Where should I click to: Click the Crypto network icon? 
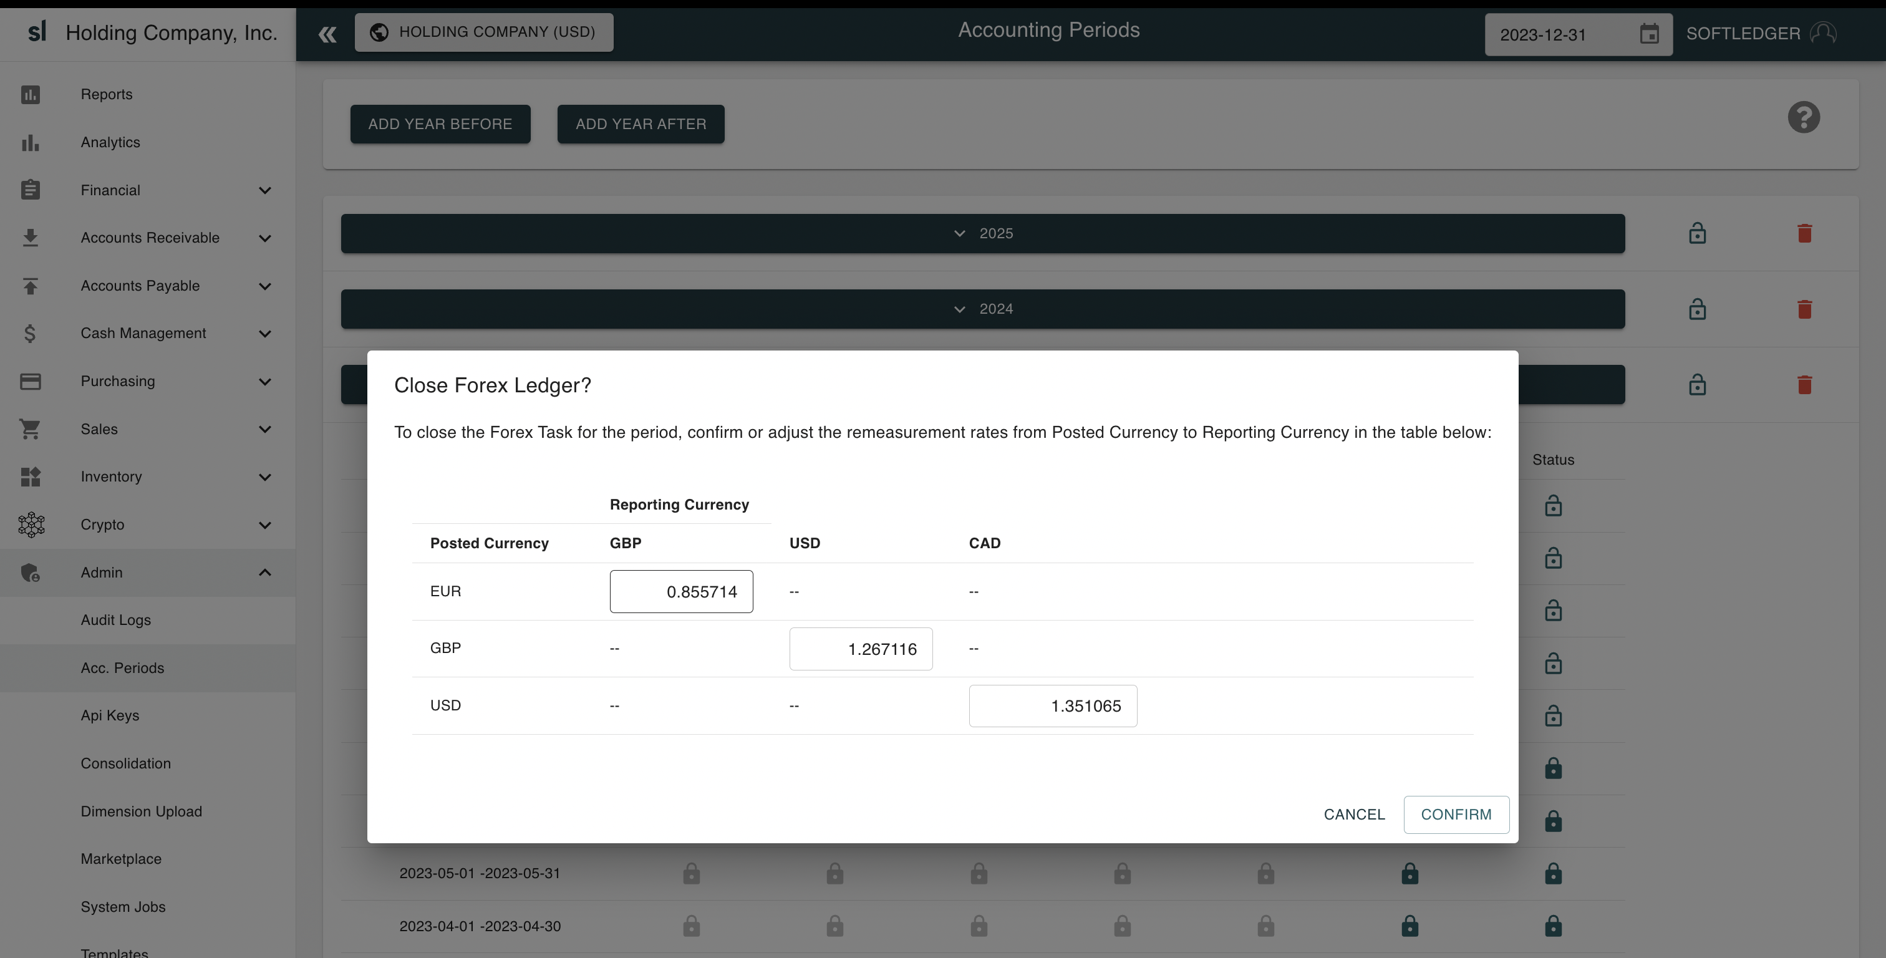click(x=31, y=525)
